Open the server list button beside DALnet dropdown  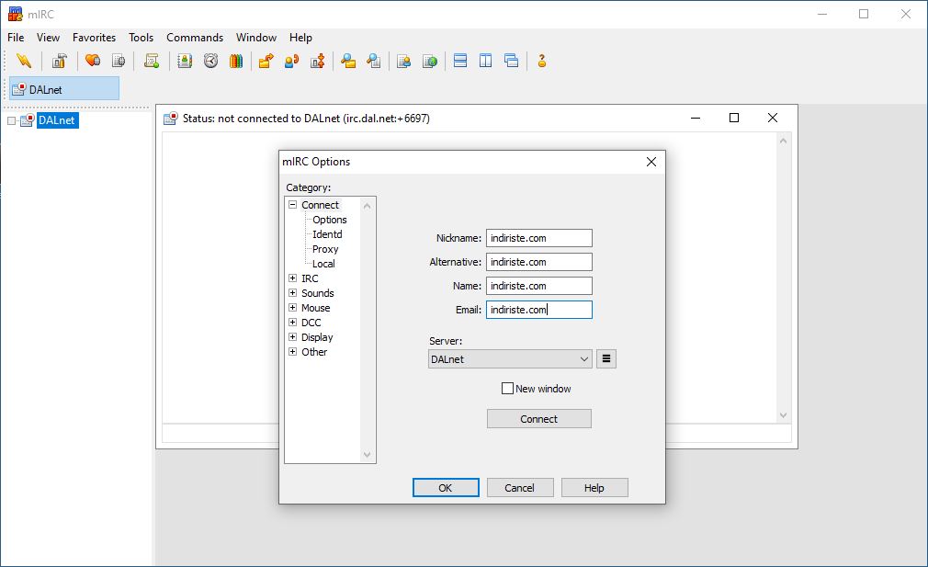[606, 358]
